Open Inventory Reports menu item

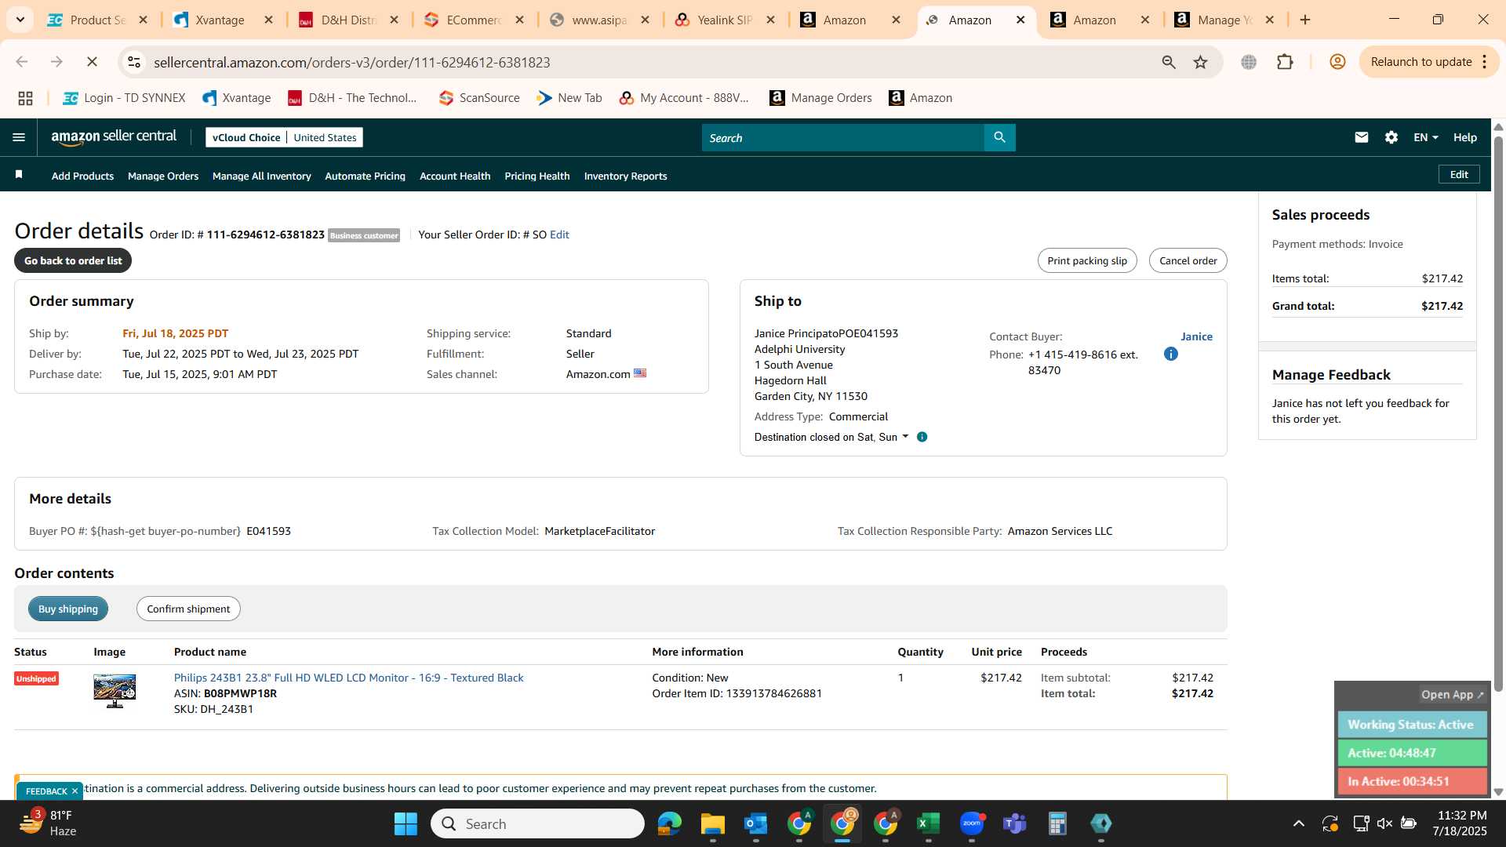[x=625, y=176]
